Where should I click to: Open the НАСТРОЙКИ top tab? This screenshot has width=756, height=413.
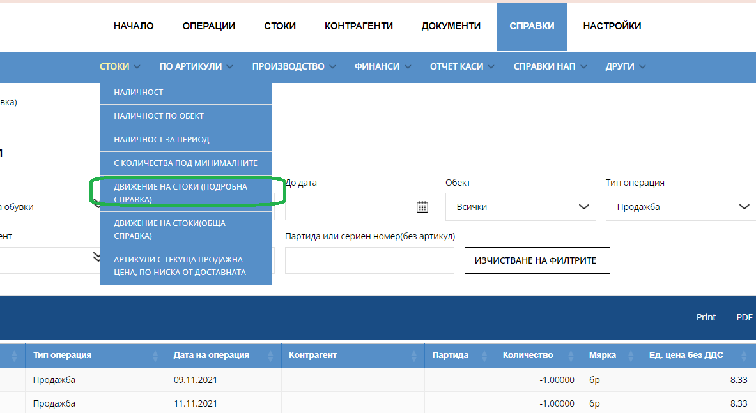coord(612,26)
